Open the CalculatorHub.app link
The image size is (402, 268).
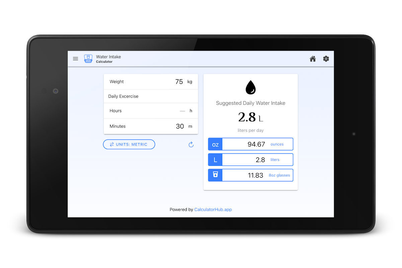(213, 210)
